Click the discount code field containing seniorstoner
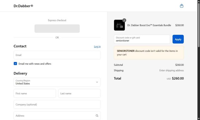Image resolution: width=200 pixels, height=120 pixels. [142, 39]
